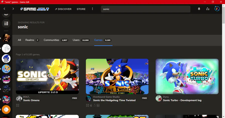Viewport: 225px width, 118px height.
Task: Switch to the Communities tab
Action: pyautogui.click(x=56, y=40)
